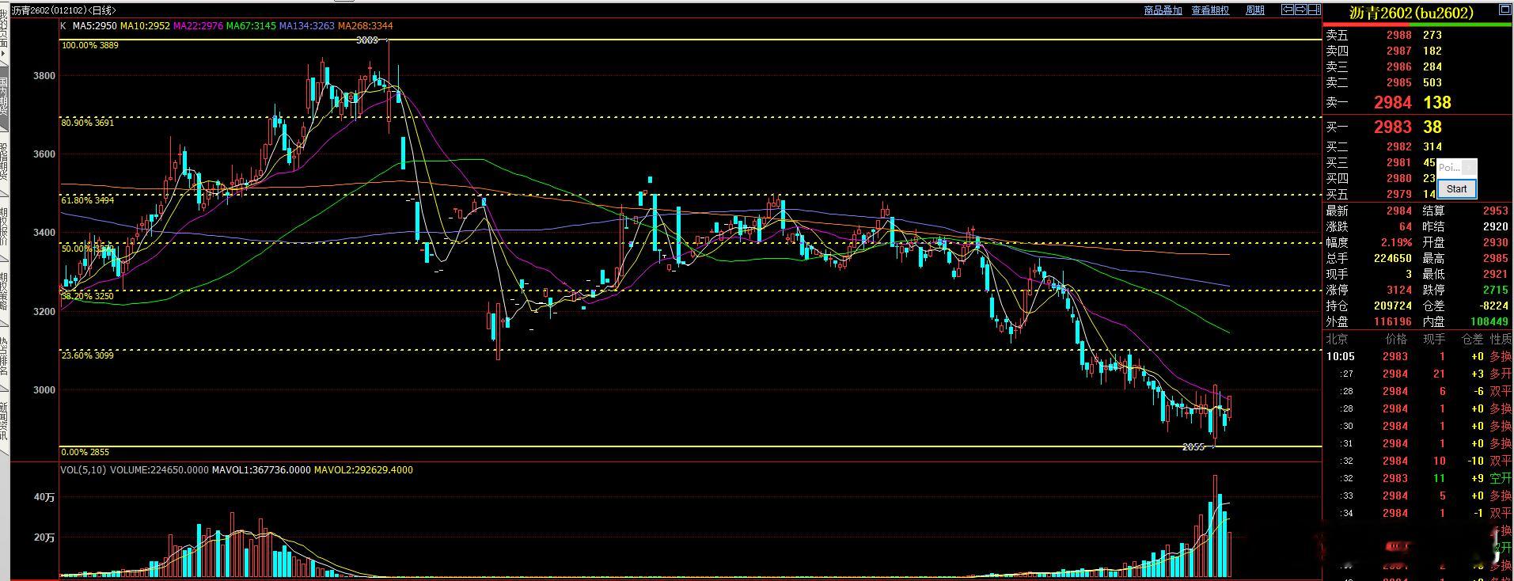Screen dimensions: 1514x581
Task: Click the left-arrow navigation icon above the chart
Action: click(x=1288, y=9)
